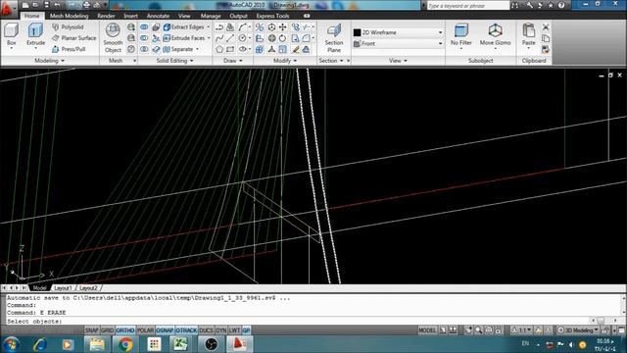Image resolution: width=627 pixels, height=353 pixels.
Task: Switch to the Layout1 tab
Action: (x=63, y=287)
